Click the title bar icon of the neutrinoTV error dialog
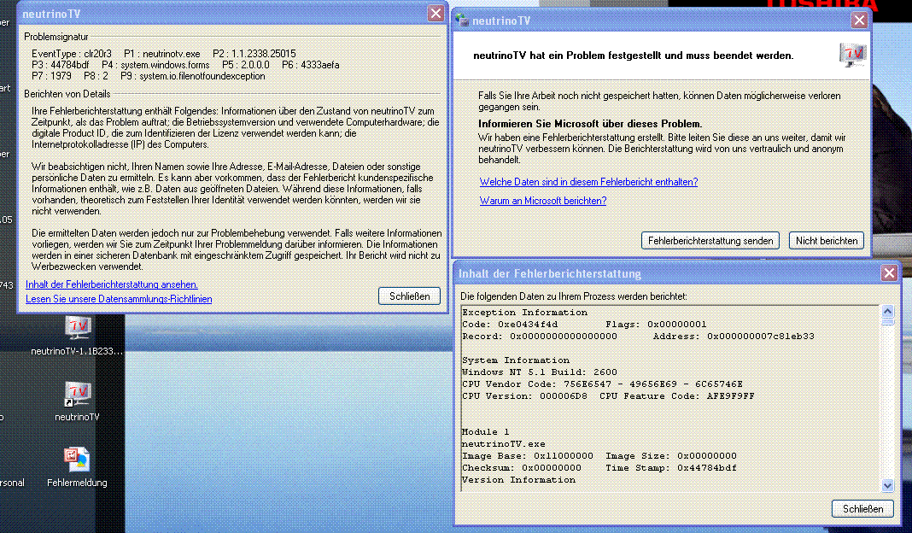Viewport: 912px width, 533px height. [462, 20]
